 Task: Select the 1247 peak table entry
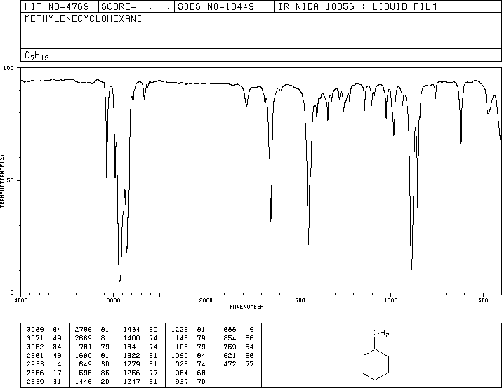pyautogui.click(x=140, y=381)
